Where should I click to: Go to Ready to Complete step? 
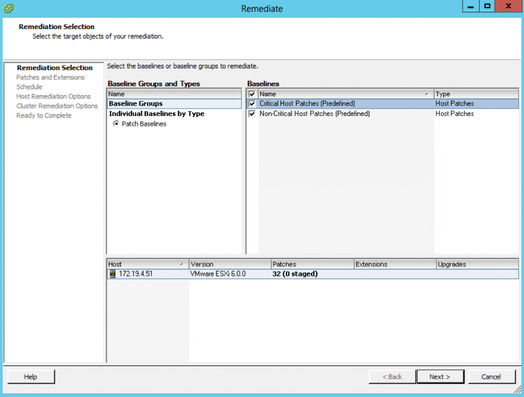44,115
